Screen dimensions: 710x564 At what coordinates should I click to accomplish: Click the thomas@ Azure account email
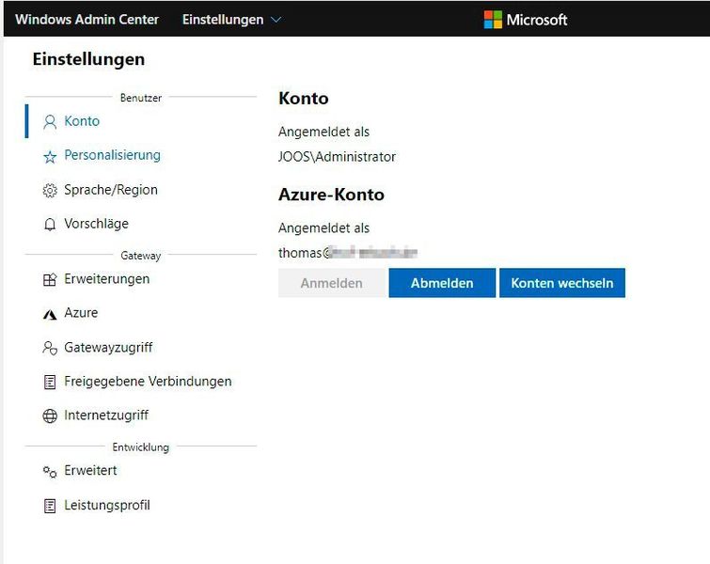tap(347, 253)
